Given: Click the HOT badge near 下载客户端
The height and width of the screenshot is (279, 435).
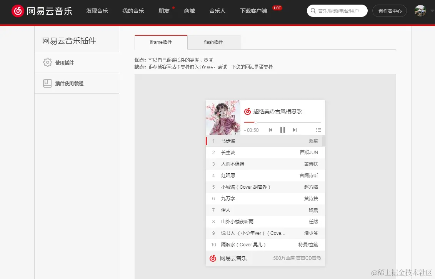Looking at the screenshot, I should [277, 8].
